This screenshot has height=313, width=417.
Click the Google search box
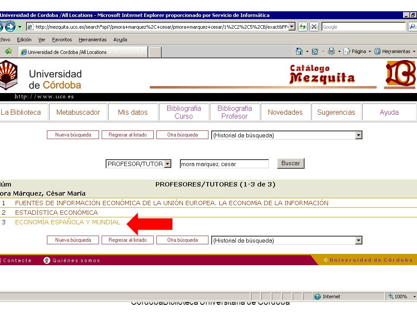[x=364, y=27]
